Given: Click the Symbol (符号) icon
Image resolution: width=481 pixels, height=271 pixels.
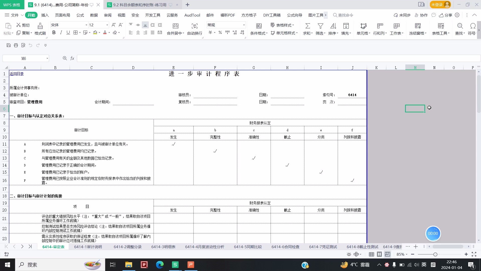Looking at the screenshot, I should click(473, 26).
